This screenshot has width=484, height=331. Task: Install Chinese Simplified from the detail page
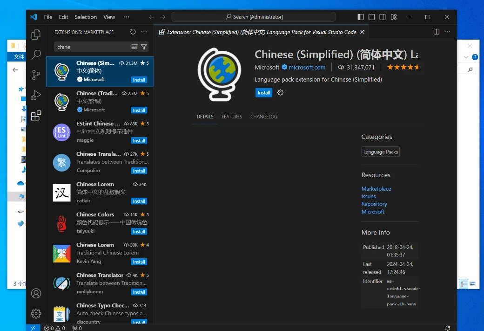pos(264,93)
